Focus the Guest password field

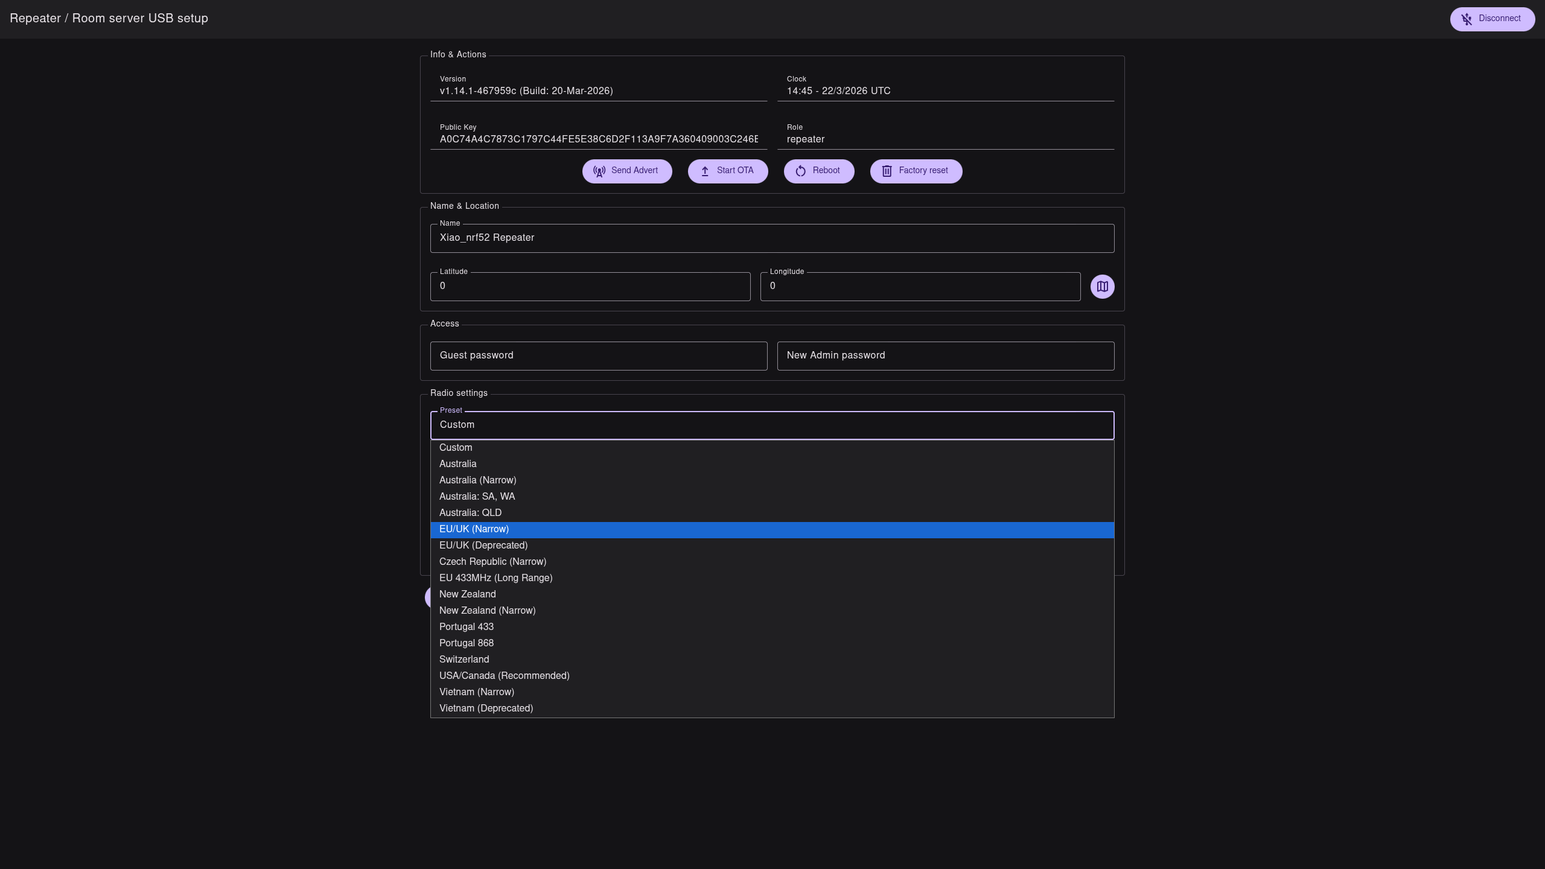click(x=598, y=356)
